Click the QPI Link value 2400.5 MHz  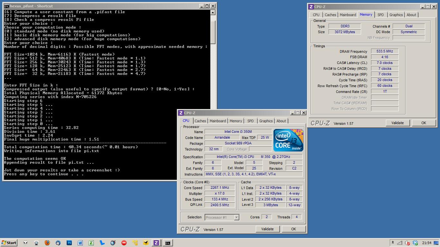pos(220,205)
